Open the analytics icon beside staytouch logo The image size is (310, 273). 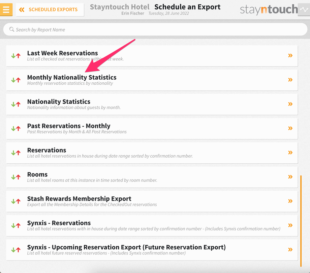pyautogui.click(x=304, y=9)
